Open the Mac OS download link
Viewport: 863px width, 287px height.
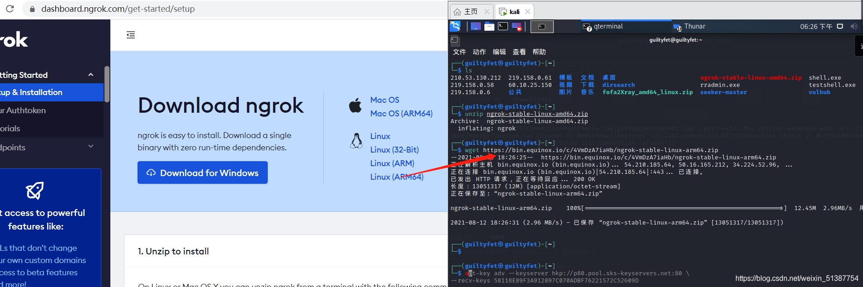[384, 100]
